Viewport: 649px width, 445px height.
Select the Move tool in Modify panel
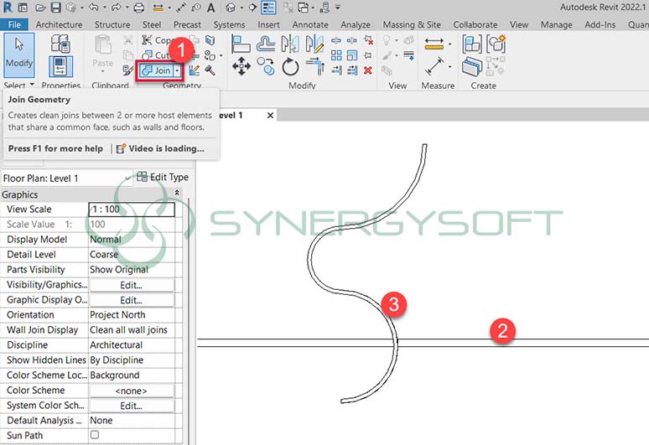pos(241,67)
